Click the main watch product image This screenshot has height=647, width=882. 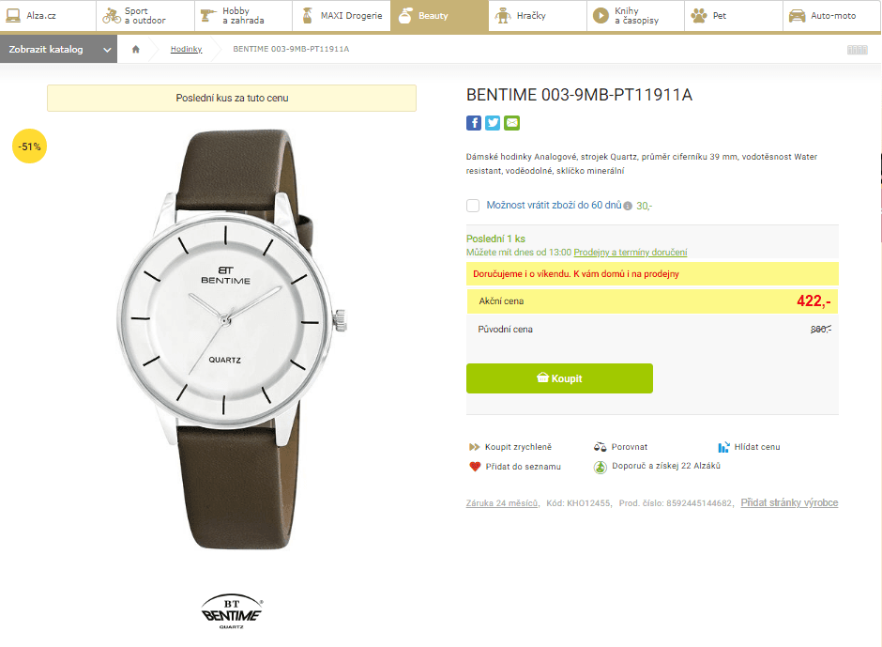[x=232, y=338]
